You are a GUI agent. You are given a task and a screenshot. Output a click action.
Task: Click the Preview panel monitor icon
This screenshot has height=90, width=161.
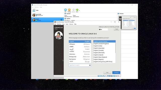(x=118, y=13)
